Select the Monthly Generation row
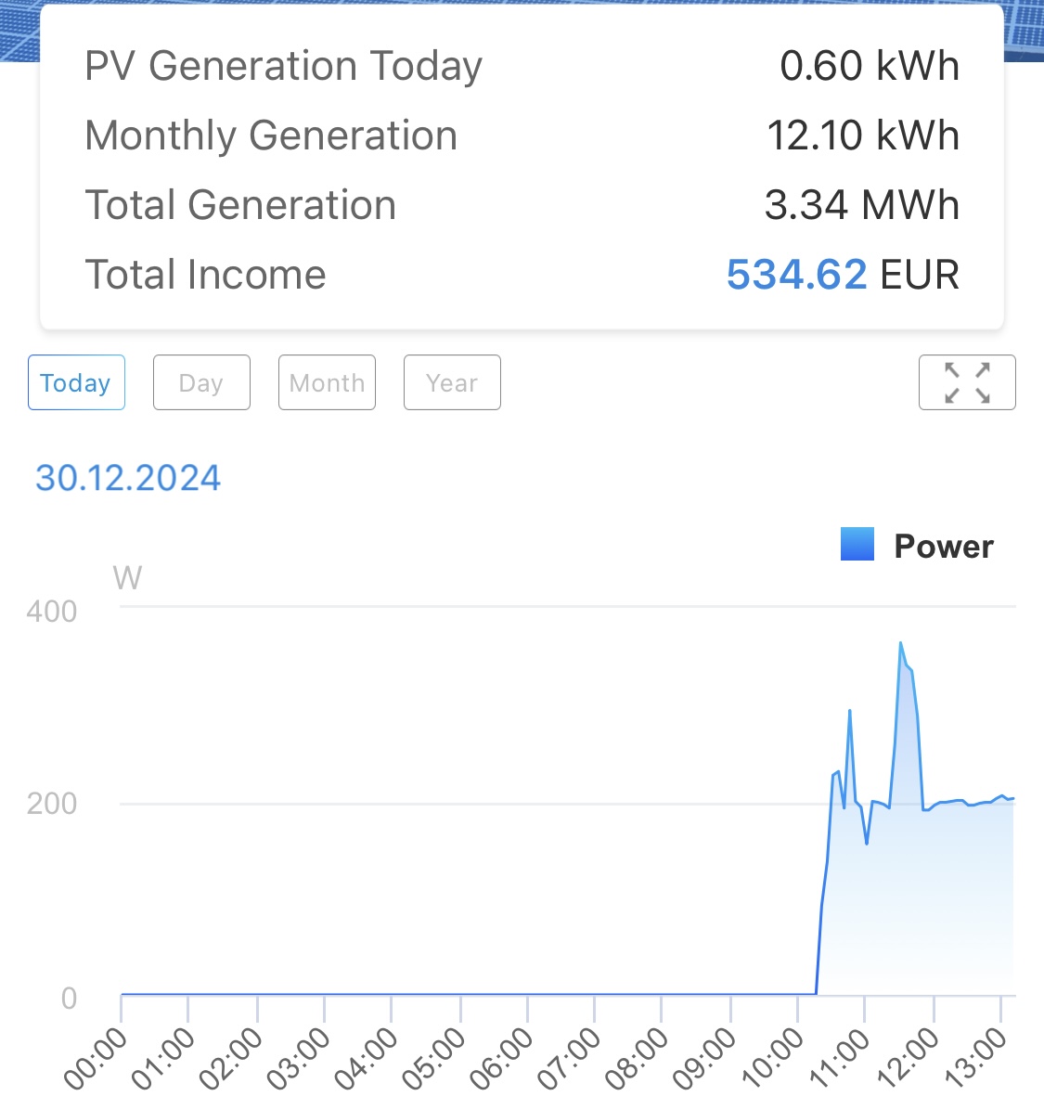Viewport: 1044px width, 1109px height. pyautogui.click(x=522, y=135)
